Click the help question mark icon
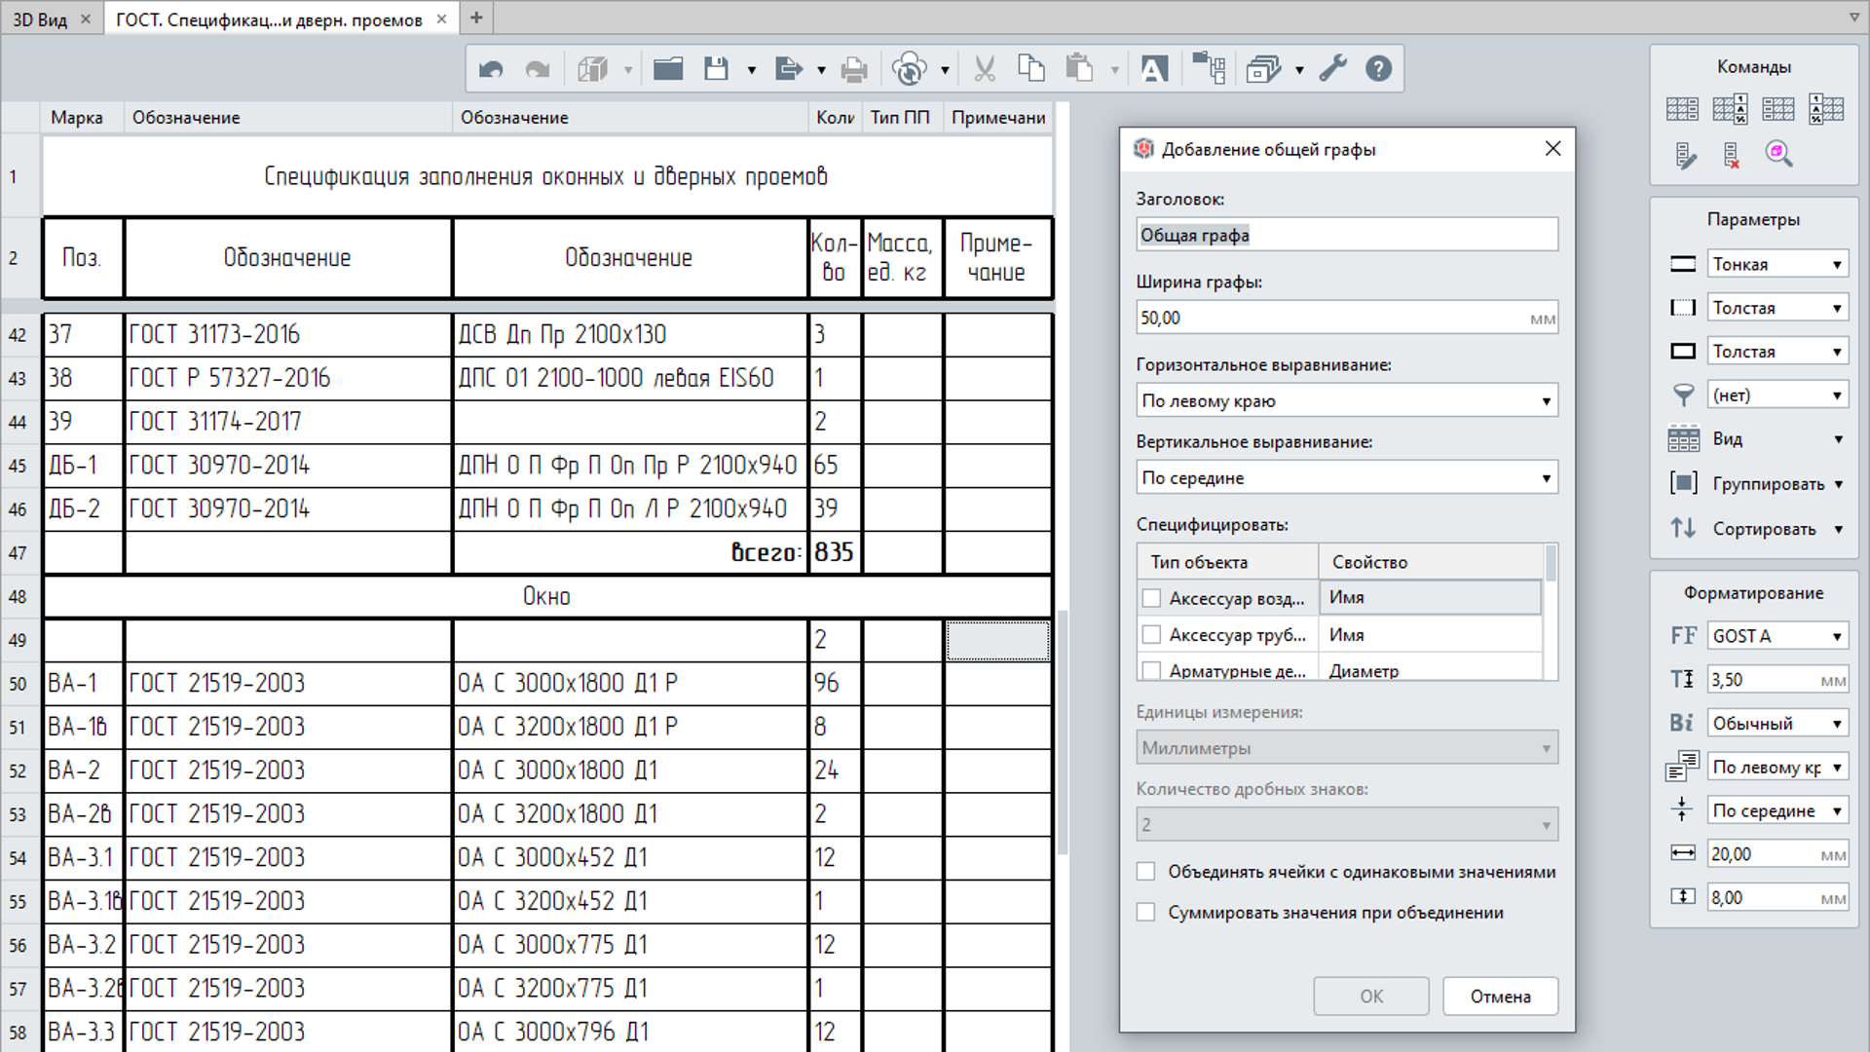Screen dimensions: 1870x1052 [1378, 69]
